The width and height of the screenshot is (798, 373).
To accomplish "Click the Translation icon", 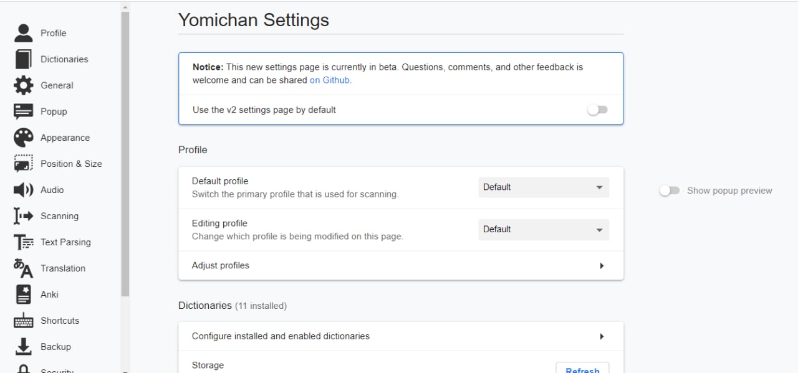I will pos(24,268).
